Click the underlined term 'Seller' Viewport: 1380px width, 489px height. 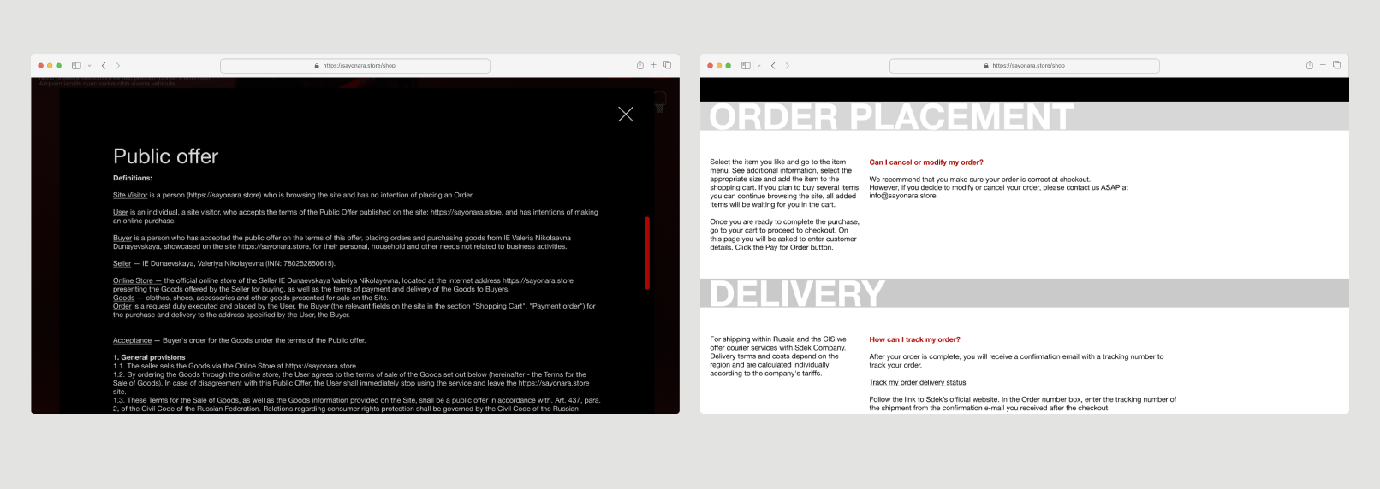coord(122,263)
